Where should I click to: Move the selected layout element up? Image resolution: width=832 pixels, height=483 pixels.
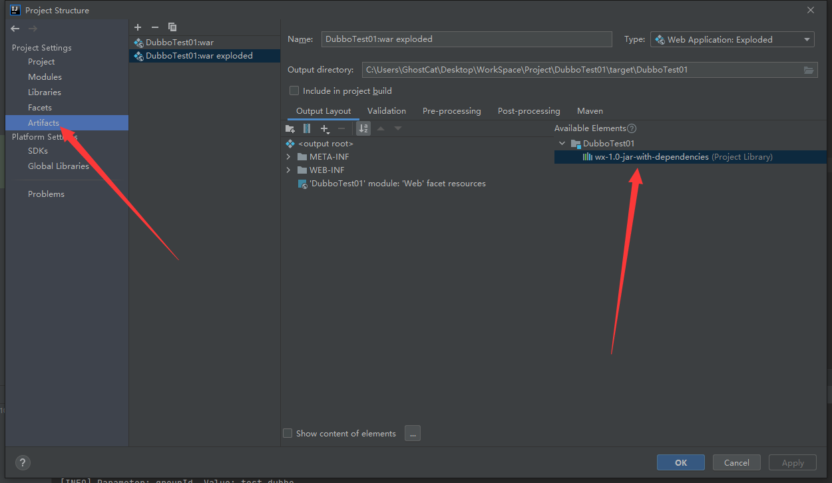tap(381, 128)
